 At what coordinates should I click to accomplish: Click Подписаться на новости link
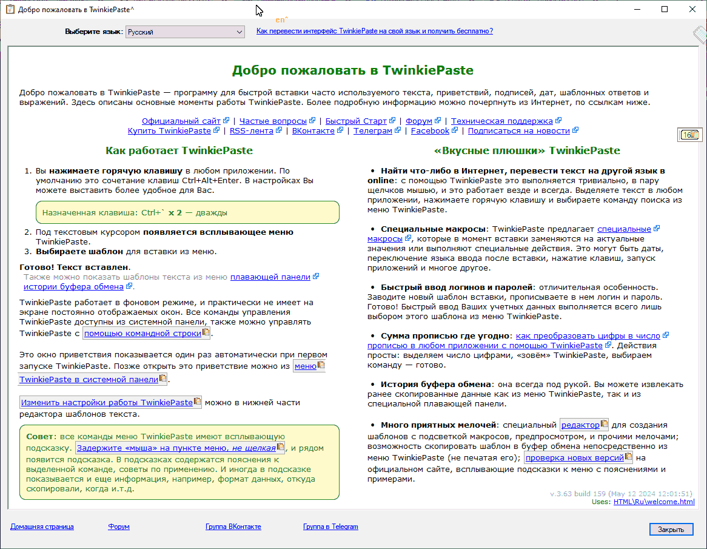click(x=518, y=130)
